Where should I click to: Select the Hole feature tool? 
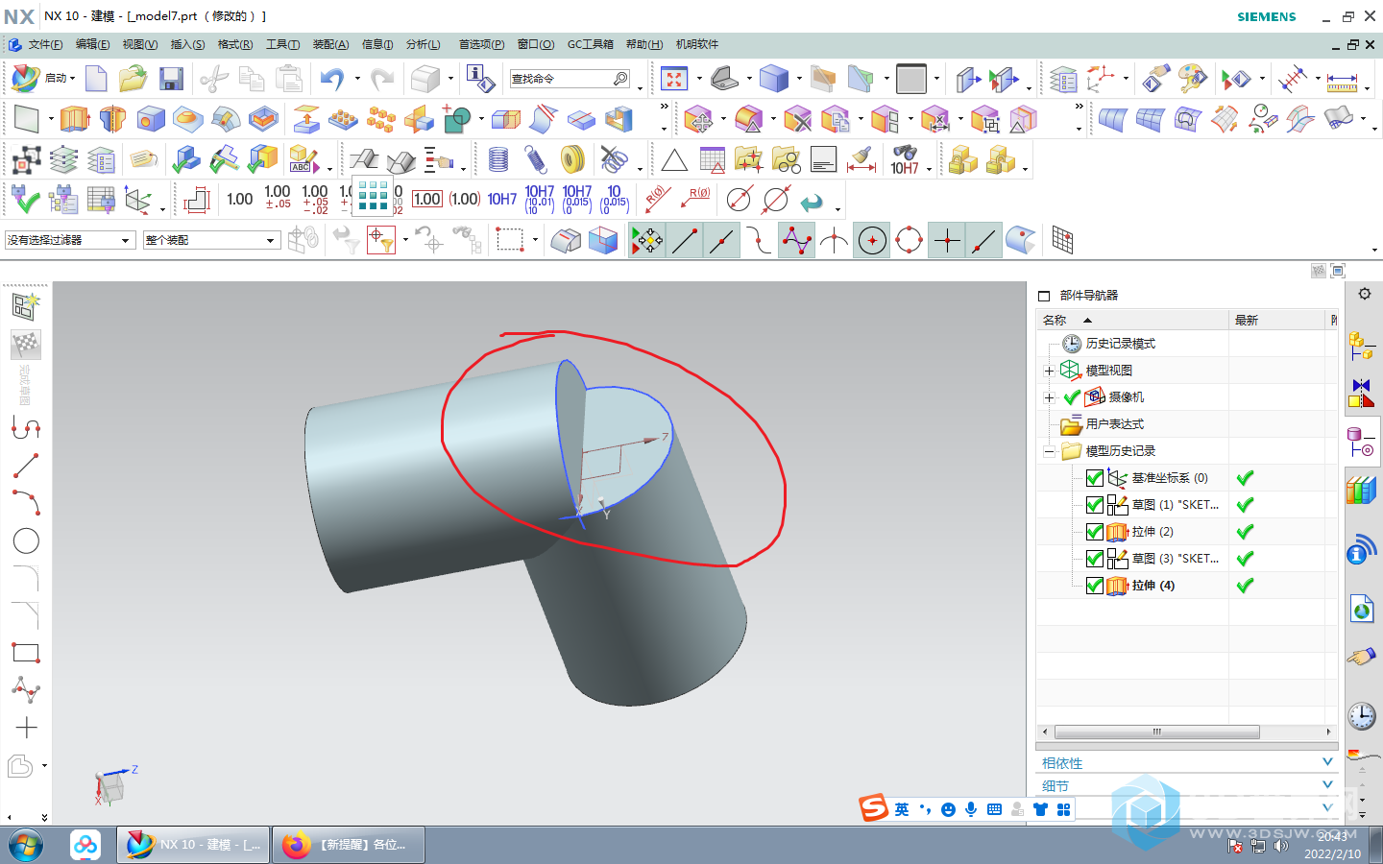coord(151,119)
